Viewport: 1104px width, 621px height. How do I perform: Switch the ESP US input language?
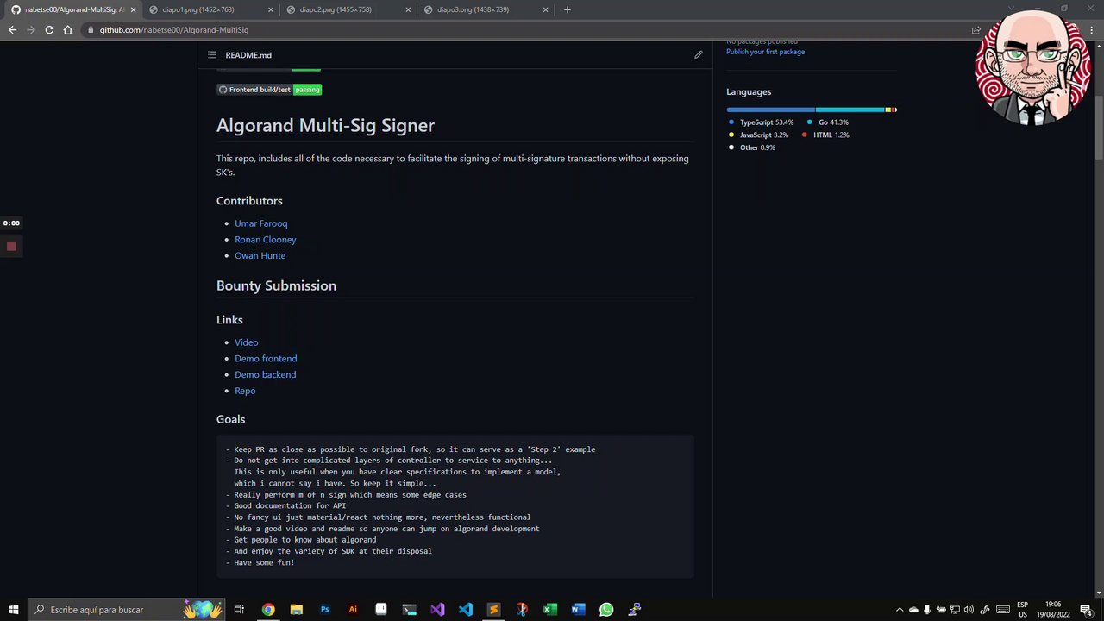pos(1022,610)
